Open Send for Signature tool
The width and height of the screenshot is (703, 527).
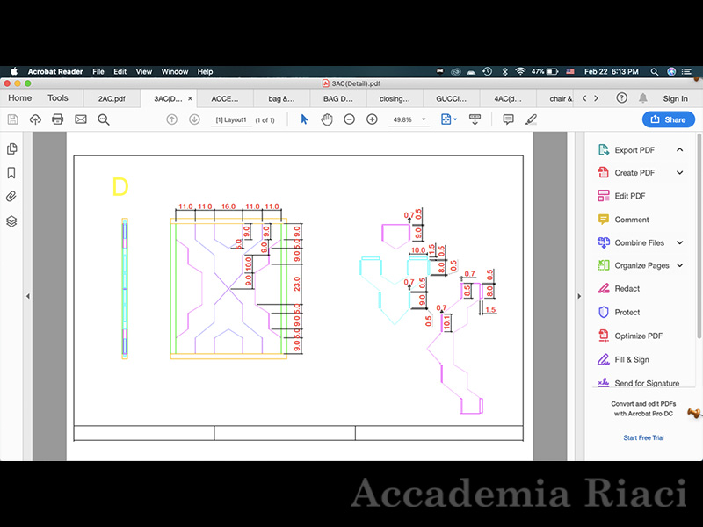coord(639,383)
